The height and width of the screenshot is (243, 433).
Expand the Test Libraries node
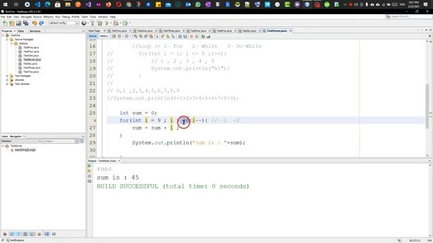pyautogui.click(x=7, y=84)
